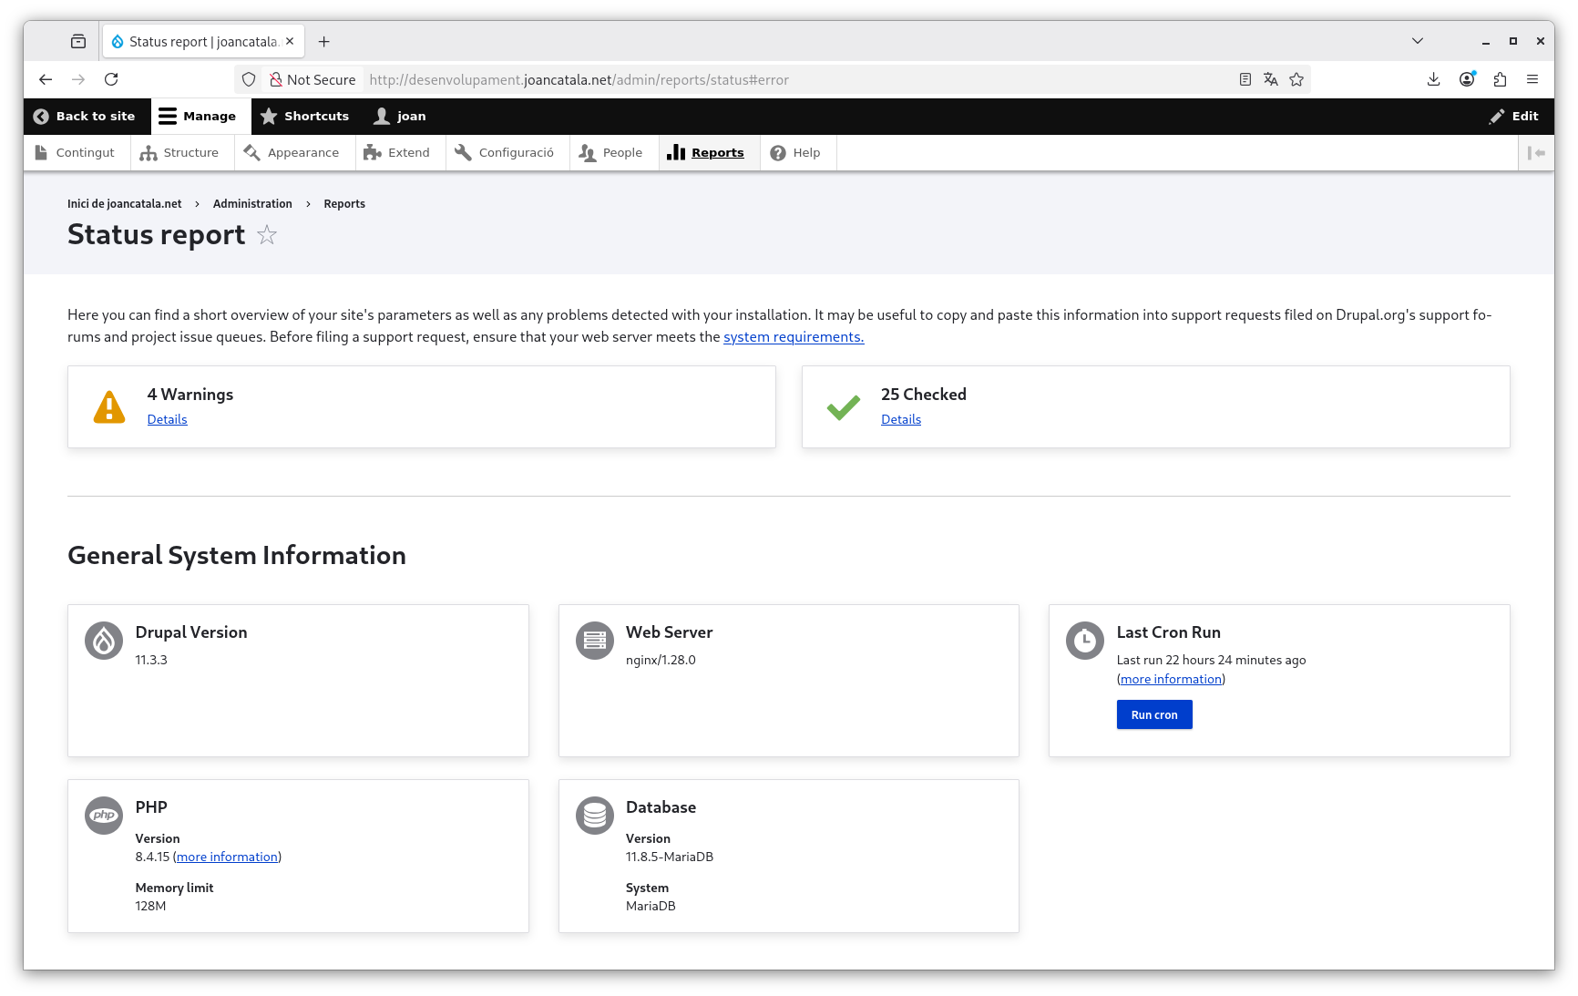The width and height of the screenshot is (1578, 996).
Task: Click the Help question mark icon
Action: pos(777,152)
